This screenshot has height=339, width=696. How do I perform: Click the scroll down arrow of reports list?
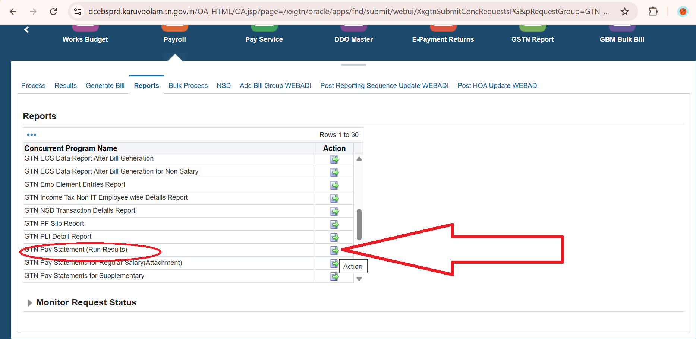359,279
